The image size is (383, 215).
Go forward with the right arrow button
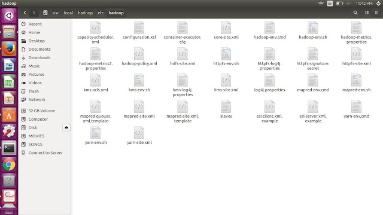[34, 13]
